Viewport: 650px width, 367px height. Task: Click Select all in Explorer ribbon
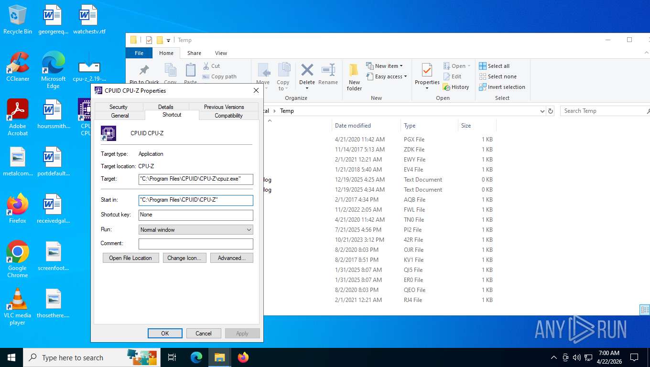pos(494,66)
